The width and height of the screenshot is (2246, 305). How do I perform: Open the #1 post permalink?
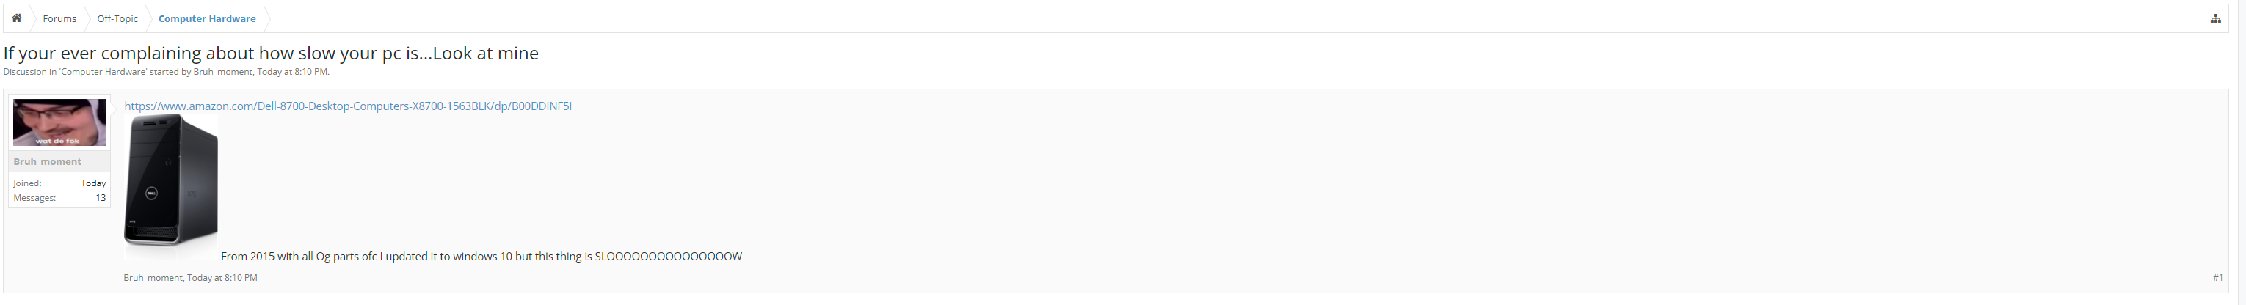coord(2217,278)
